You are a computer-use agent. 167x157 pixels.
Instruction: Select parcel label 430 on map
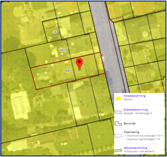68,71
